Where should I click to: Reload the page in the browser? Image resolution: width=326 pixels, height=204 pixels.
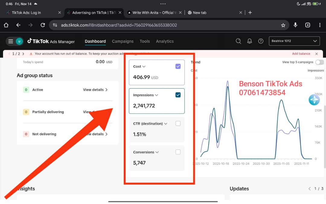(43, 25)
